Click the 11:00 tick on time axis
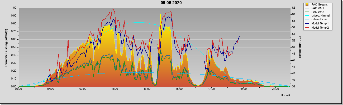This screenshot has width=343, height=105. click(115, 89)
